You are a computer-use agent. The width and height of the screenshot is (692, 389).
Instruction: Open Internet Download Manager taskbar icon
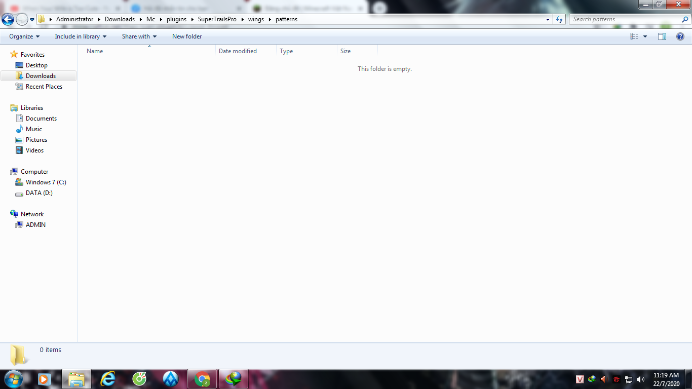pos(234,379)
